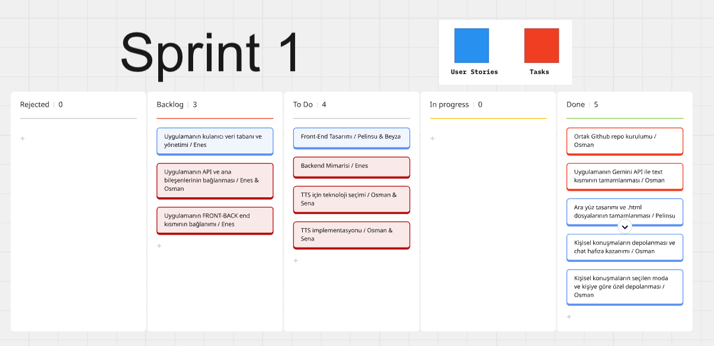This screenshot has width=714, height=346.
Task: Open the TTS için teknoloji seçimi card
Action: (351, 200)
